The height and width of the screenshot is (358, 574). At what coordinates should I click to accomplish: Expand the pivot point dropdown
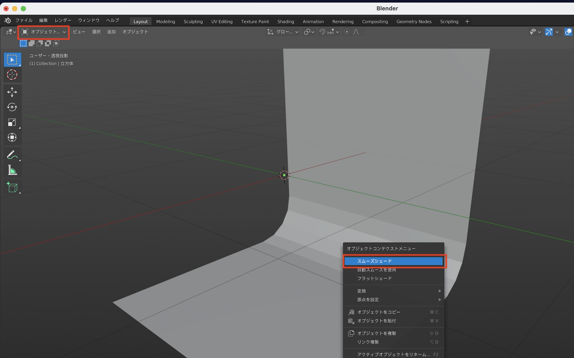pyautogui.click(x=309, y=32)
